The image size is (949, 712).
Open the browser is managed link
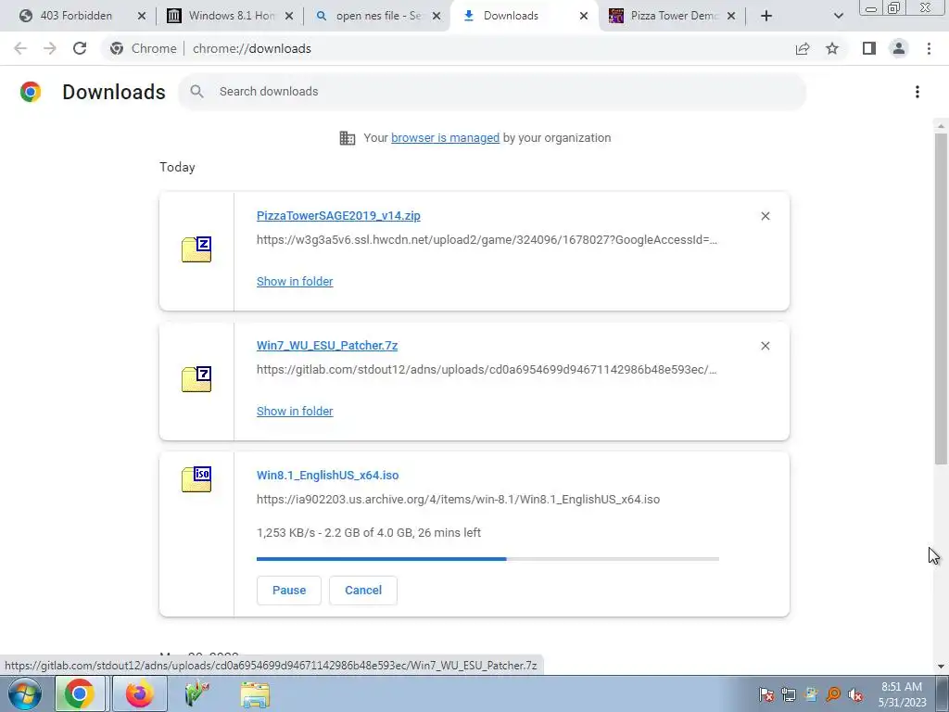coord(446,138)
